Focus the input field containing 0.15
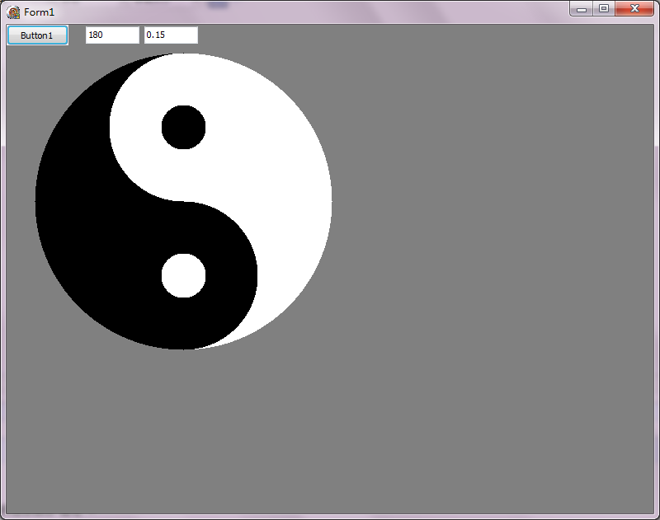Image resolution: width=660 pixels, height=520 pixels. click(171, 35)
